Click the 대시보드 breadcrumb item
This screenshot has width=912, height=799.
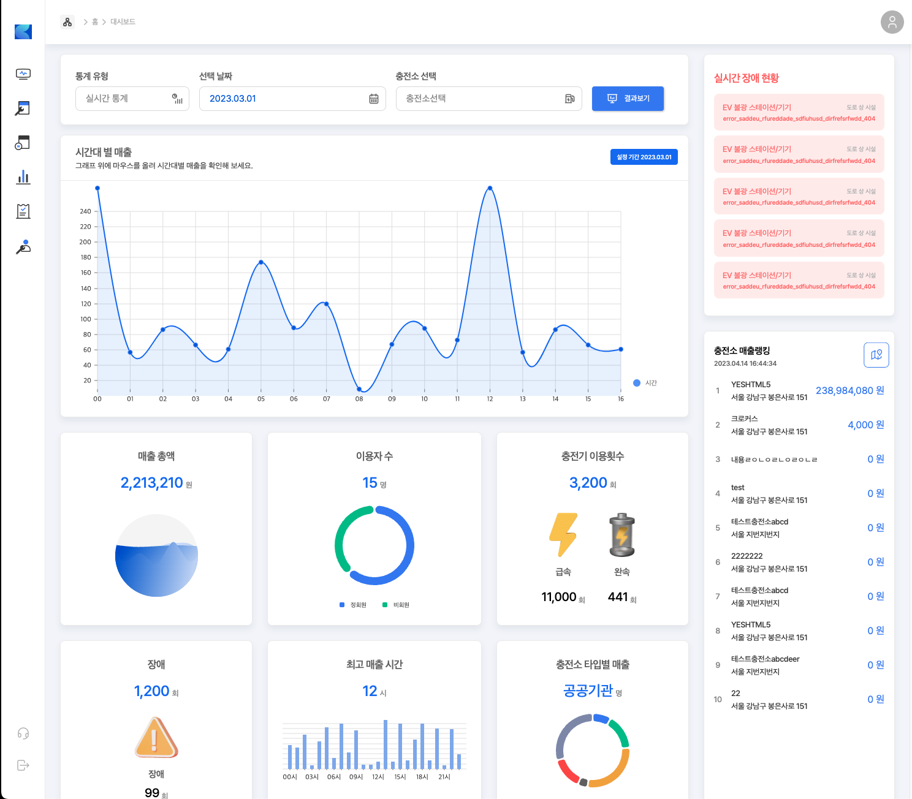click(x=123, y=22)
